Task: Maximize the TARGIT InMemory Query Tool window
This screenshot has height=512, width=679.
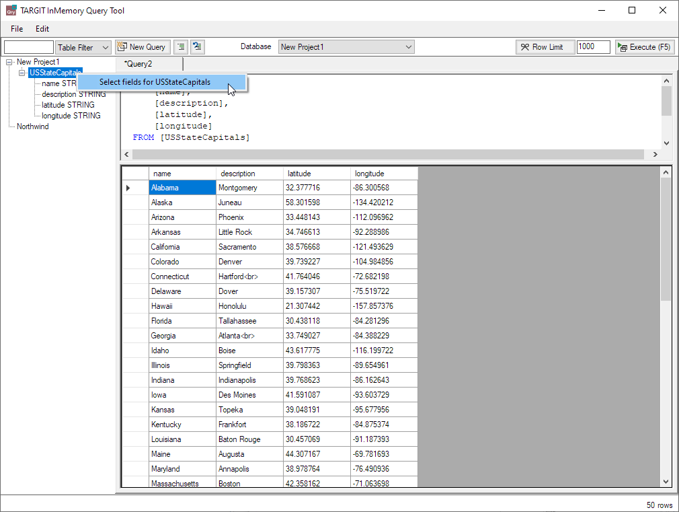Action: tap(632, 10)
